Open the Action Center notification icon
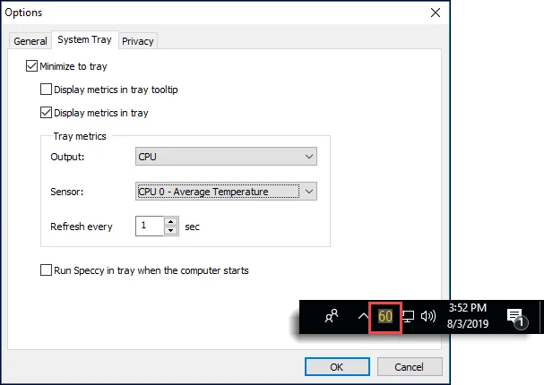The height and width of the screenshot is (385, 544). (x=516, y=317)
